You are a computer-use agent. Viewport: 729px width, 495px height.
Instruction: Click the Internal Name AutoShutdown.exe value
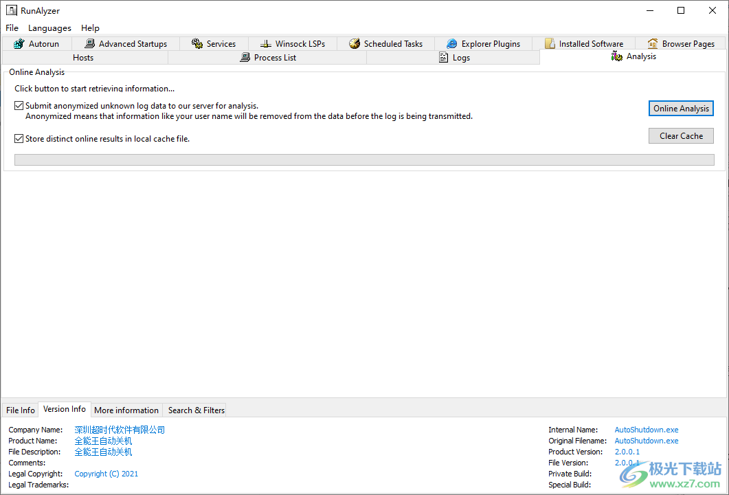pos(647,430)
